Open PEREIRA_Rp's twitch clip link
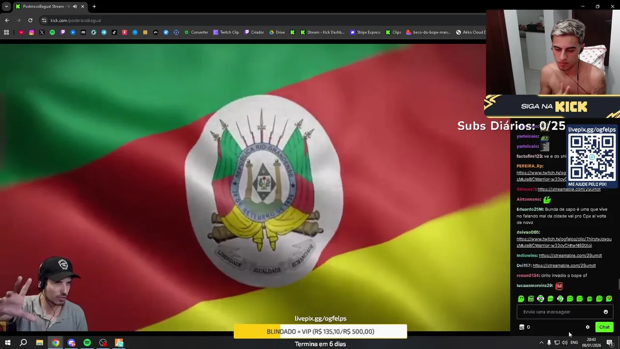Image resolution: width=620 pixels, height=349 pixels. [x=542, y=176]
